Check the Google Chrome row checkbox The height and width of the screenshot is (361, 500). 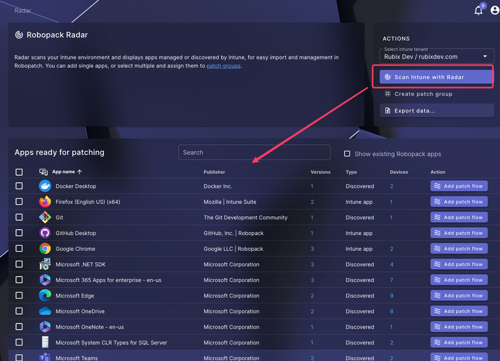pos(19,248)
